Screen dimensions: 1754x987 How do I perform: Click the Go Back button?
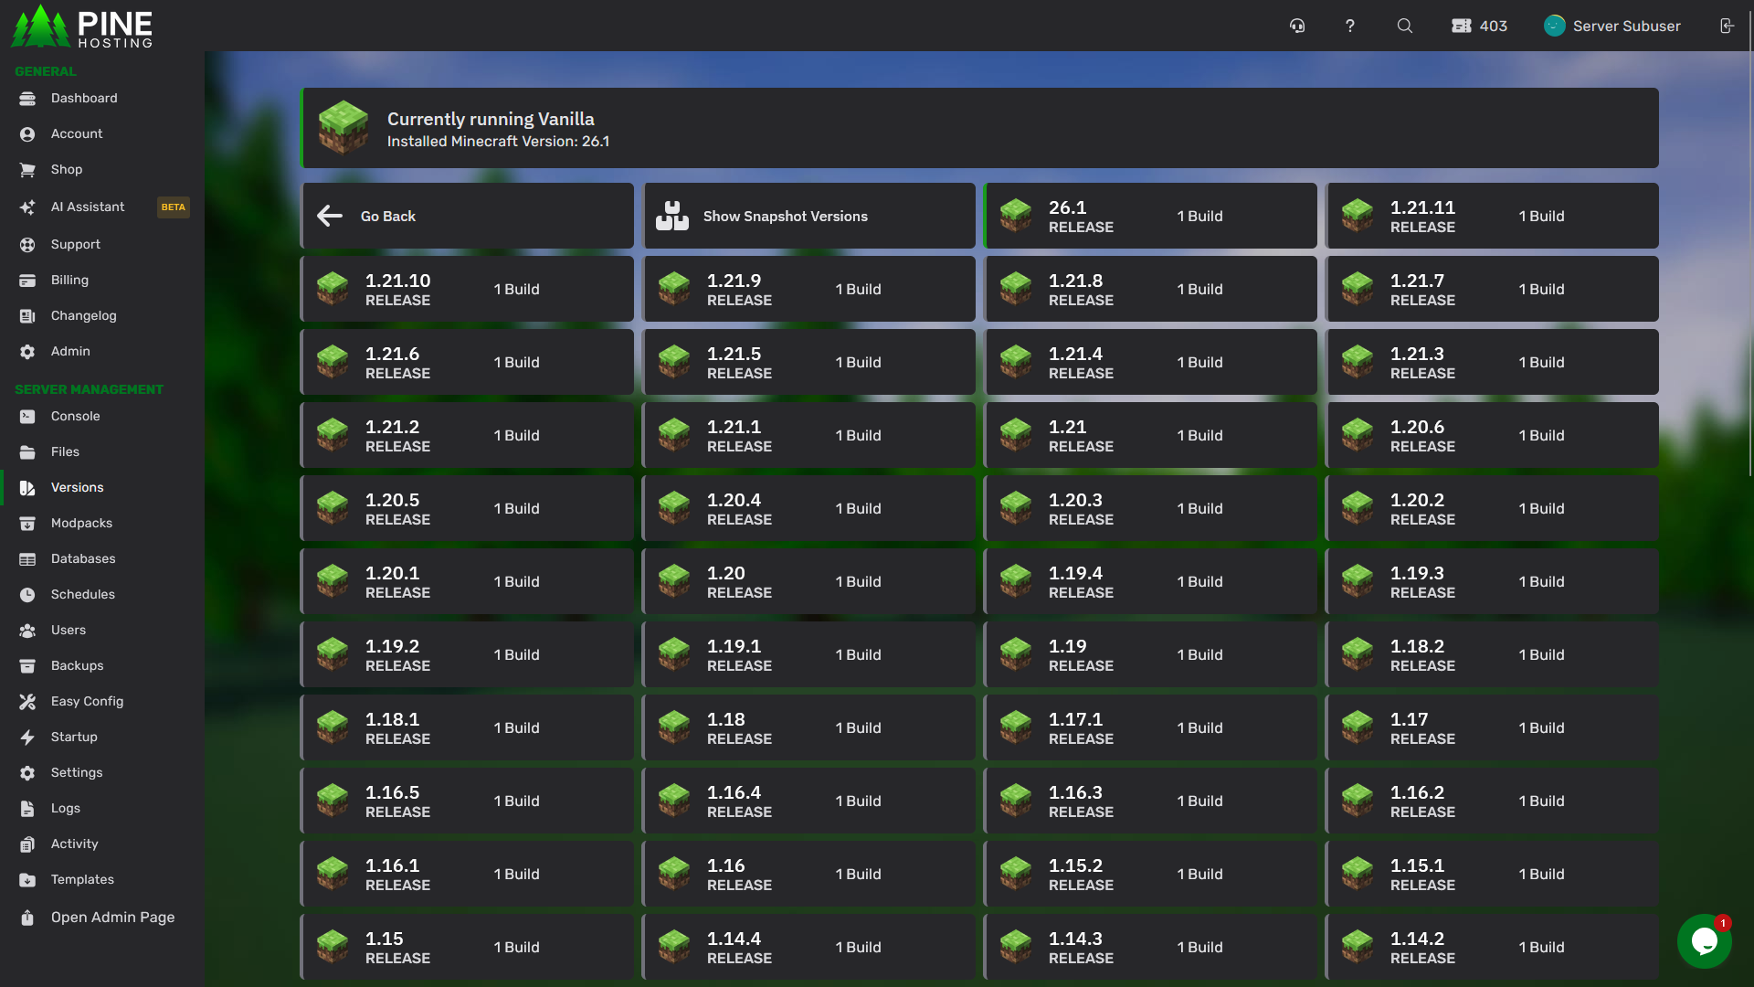[467, 216]
